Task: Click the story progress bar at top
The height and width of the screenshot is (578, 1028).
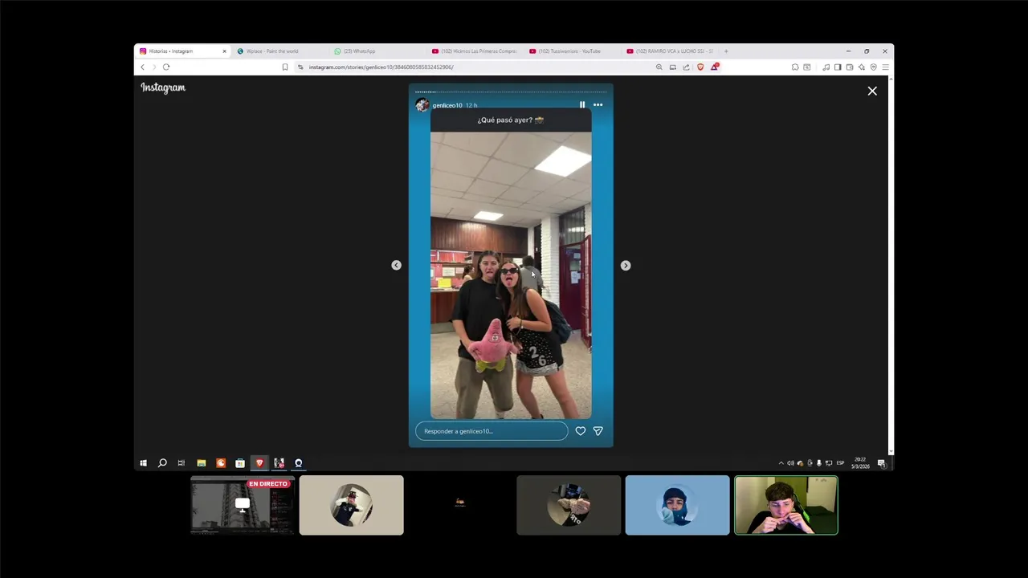Action: pyautogui.click(x=511, y=92)
